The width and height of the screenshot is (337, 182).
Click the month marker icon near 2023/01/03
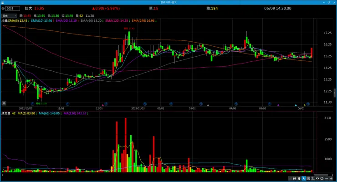point(145,104)
